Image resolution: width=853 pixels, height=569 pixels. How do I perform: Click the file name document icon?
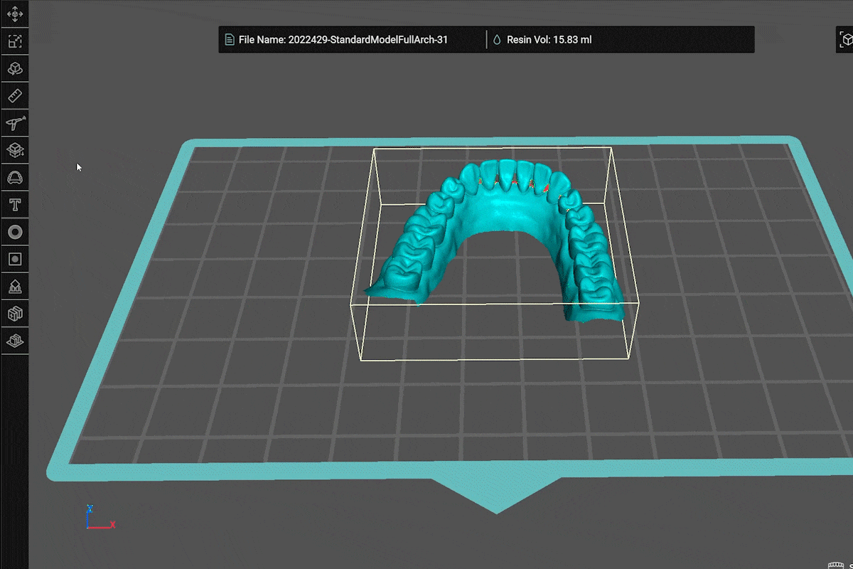click(230, 40)
